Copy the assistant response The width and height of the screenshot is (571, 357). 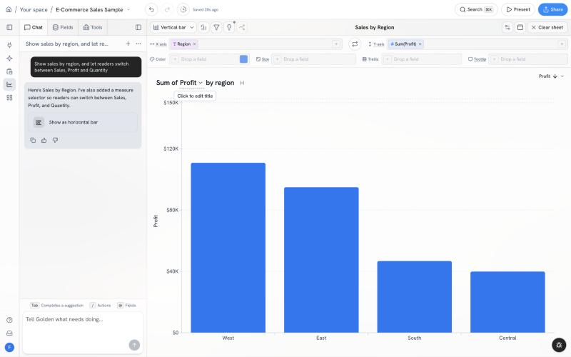point(33,140)
